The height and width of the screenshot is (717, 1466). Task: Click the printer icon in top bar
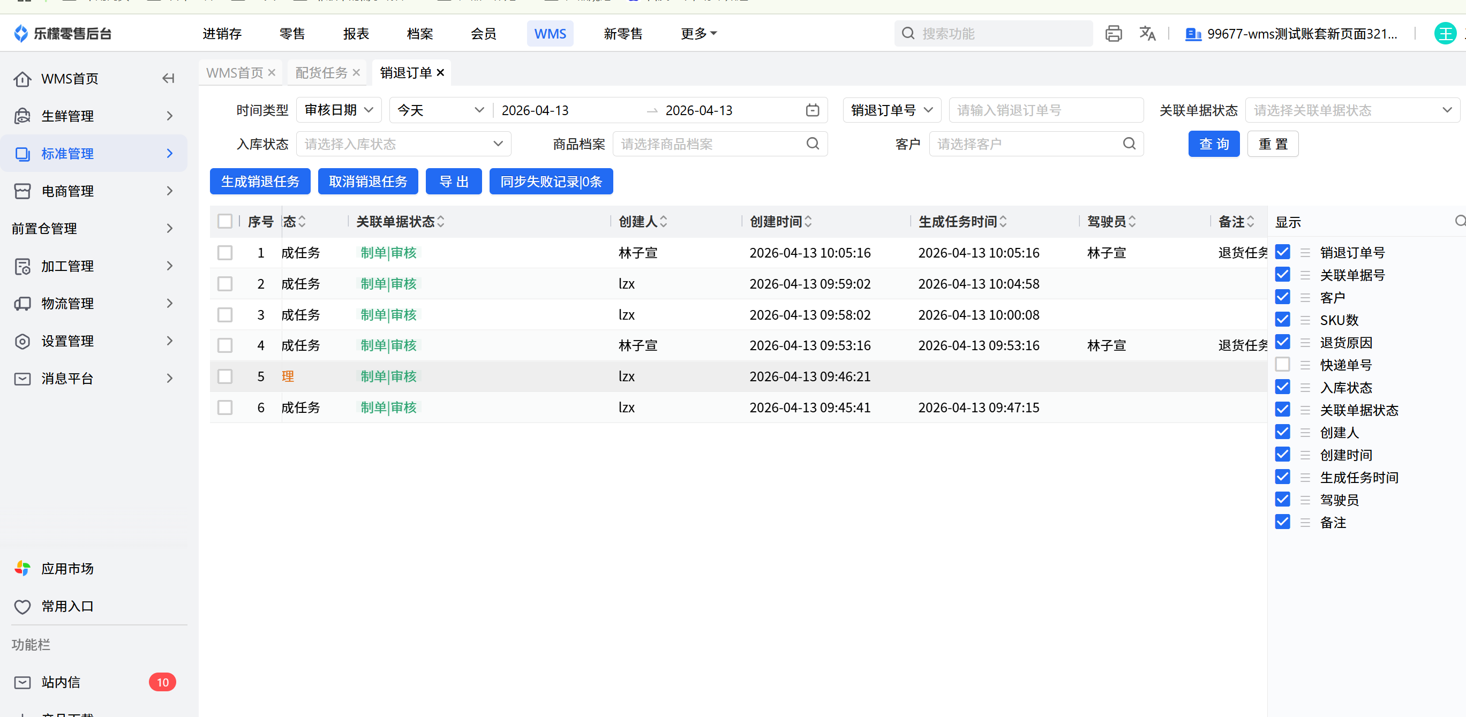click(1113, 34)
